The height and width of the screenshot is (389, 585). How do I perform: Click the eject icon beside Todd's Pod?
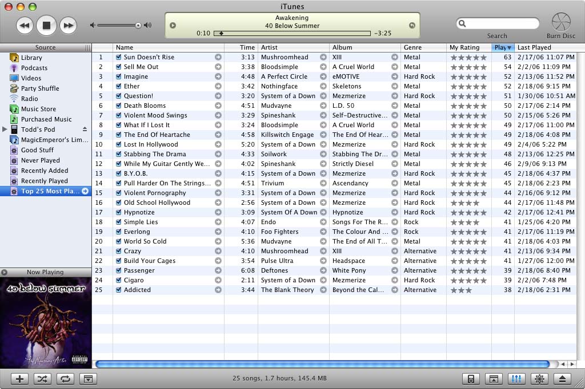85,129
